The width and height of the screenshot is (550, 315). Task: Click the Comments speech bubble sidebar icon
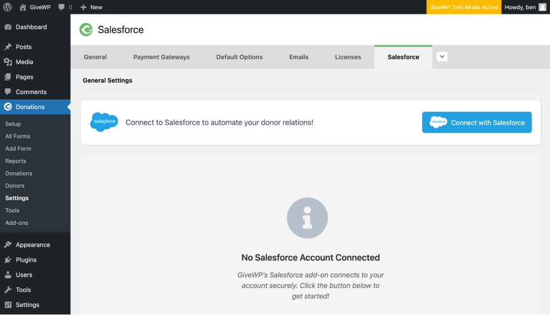click(7, 92)
